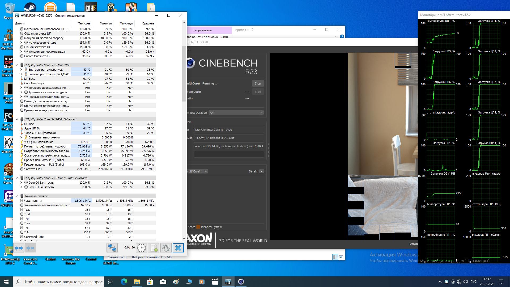Collapse Intel Core i5-12400 DTS section

click(x=17, y=65)
